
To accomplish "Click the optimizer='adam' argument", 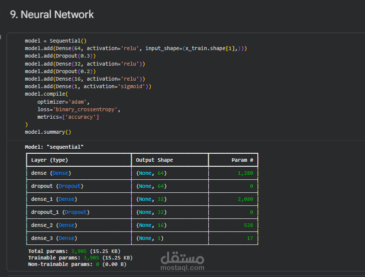I will (x=63, y=102).
